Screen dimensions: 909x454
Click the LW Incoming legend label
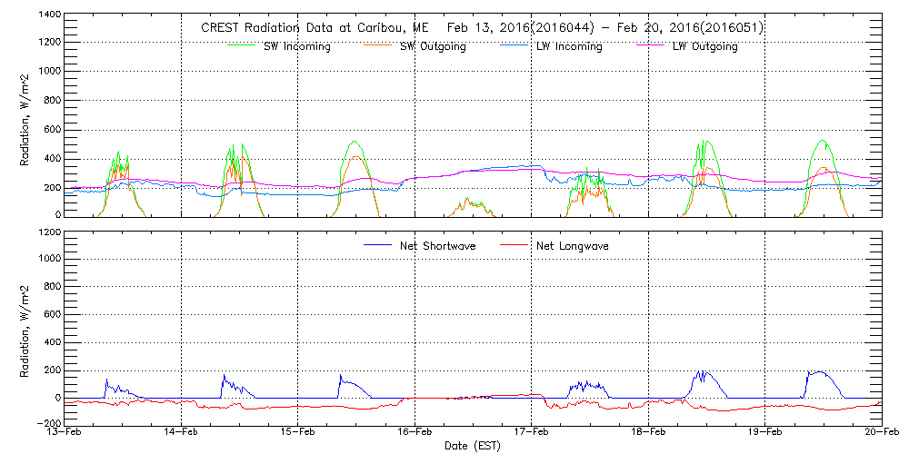[x=569, y=46]
